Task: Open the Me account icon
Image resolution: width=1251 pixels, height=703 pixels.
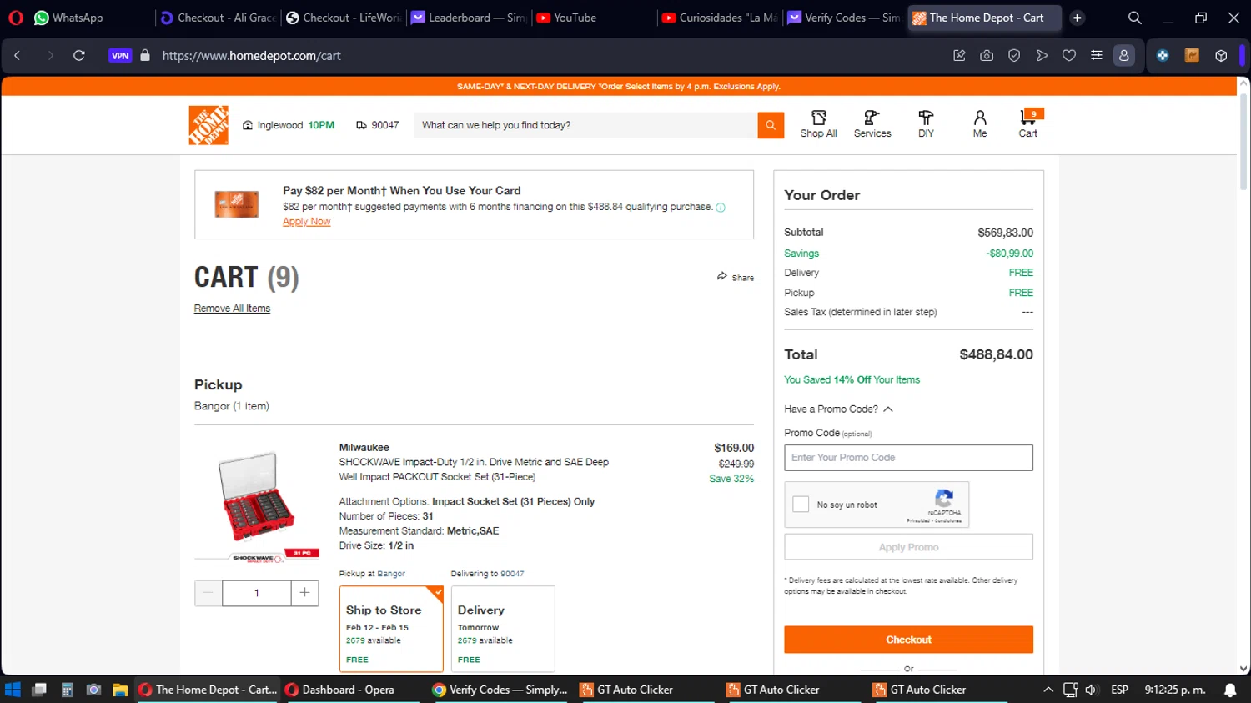Action: (980, 124)
